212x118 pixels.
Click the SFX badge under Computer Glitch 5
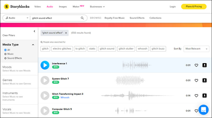click(x=56, y=112)
